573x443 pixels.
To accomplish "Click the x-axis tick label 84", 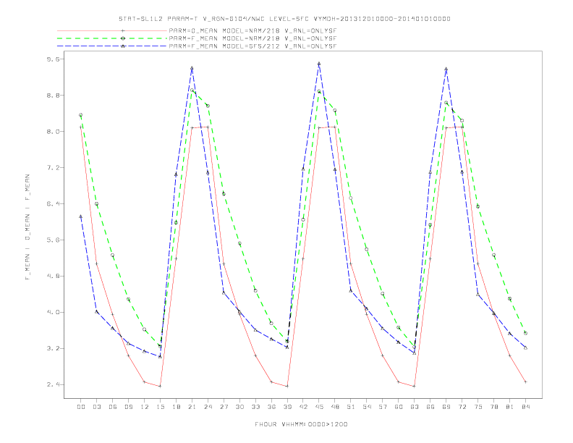I will [525, 407].
